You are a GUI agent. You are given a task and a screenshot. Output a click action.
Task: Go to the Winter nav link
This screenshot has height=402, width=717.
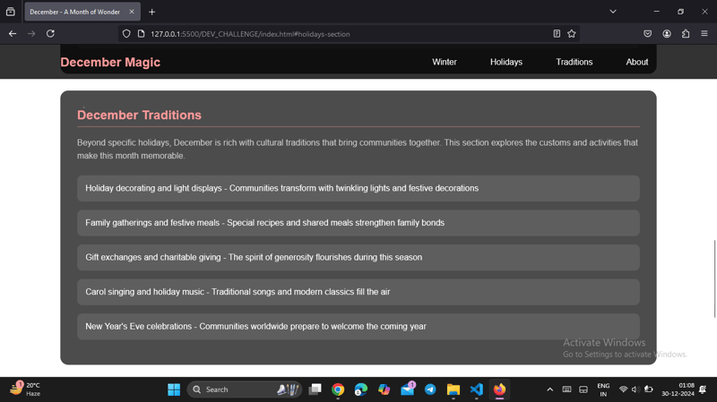pyautogui.click(x=444, y=62)
